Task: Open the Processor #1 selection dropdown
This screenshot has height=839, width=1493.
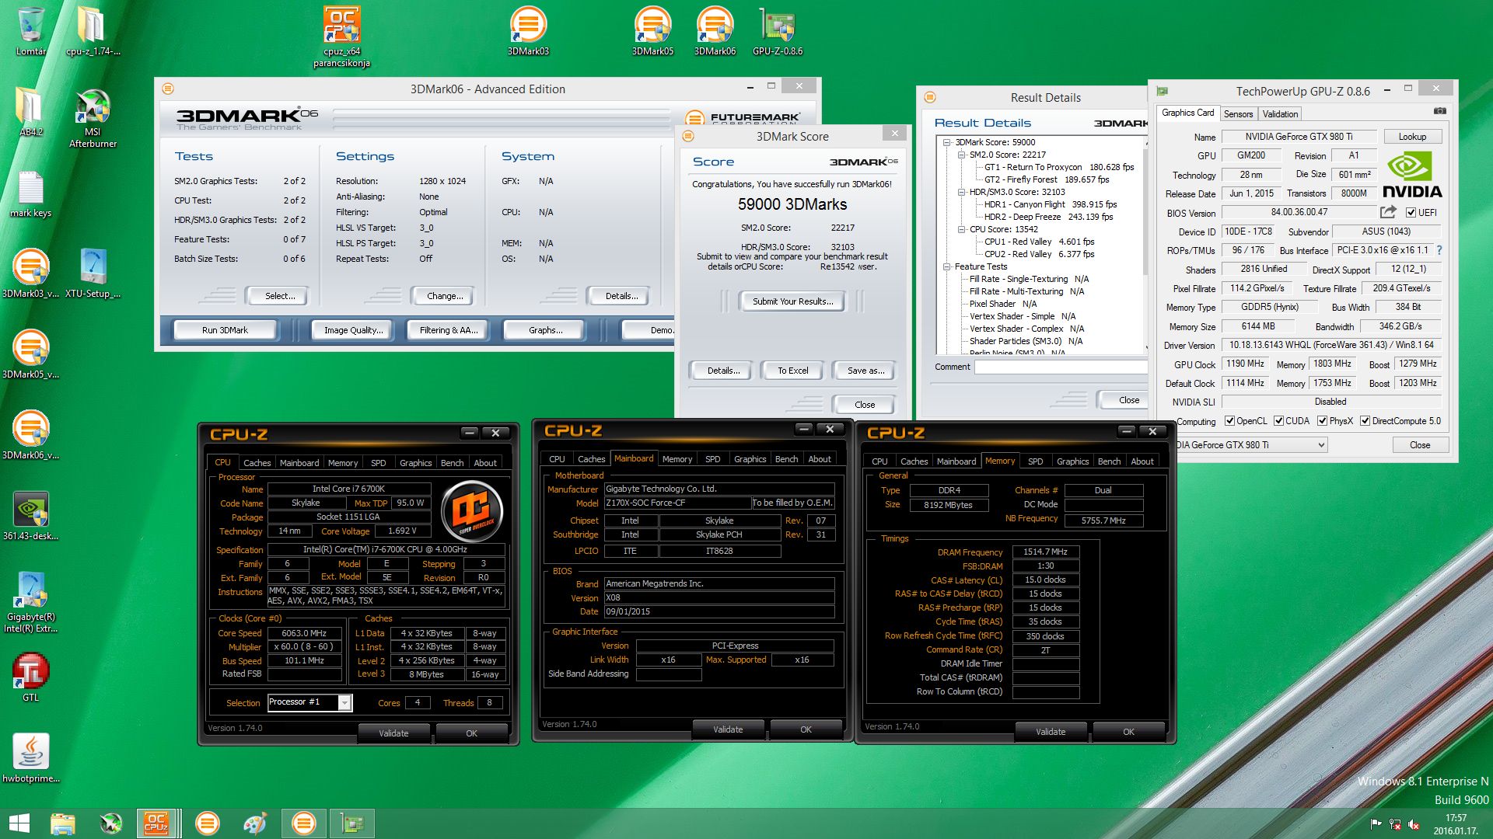Action: click(x=344, y=702)
